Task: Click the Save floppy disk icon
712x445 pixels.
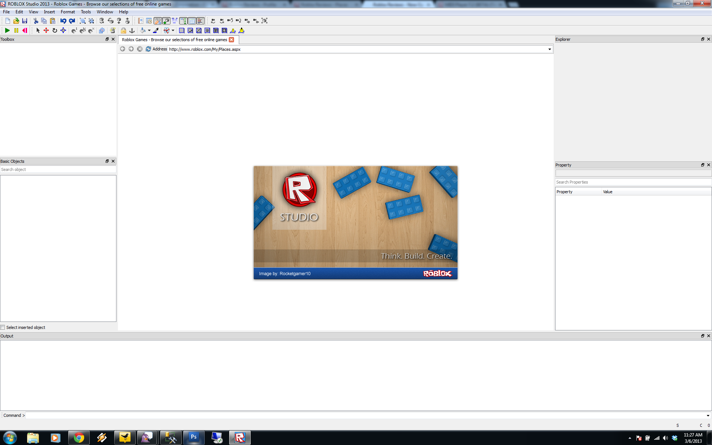Action: pos(24,21)
